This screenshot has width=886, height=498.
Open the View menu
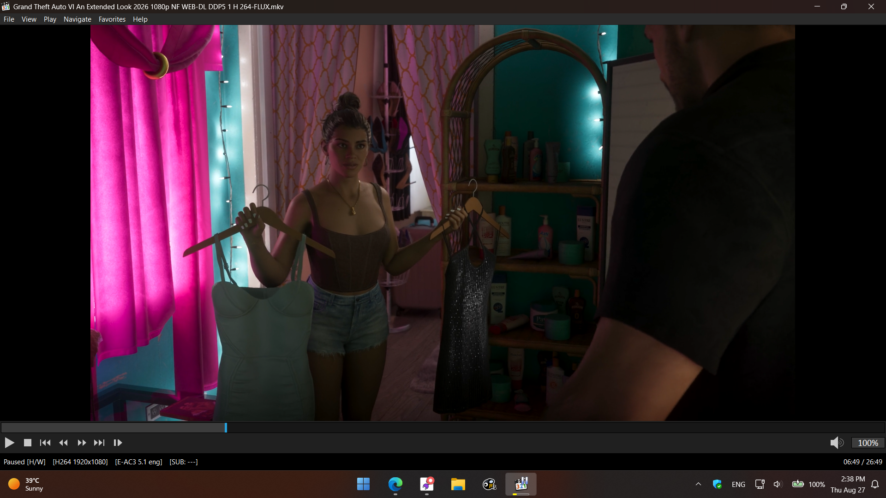29,19
